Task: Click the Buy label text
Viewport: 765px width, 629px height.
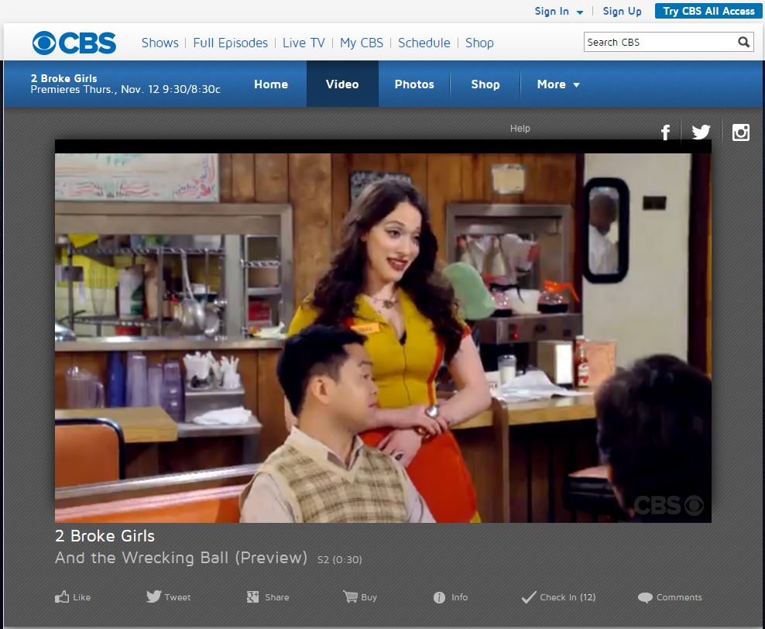Action: (369, 597)
